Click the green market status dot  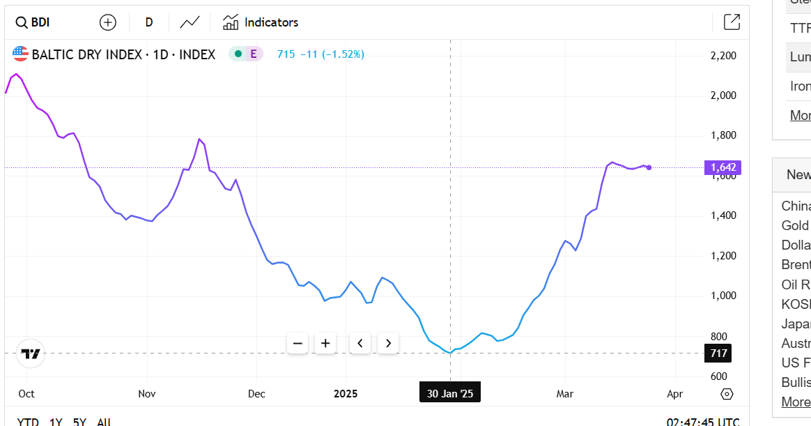pos(238,54)
